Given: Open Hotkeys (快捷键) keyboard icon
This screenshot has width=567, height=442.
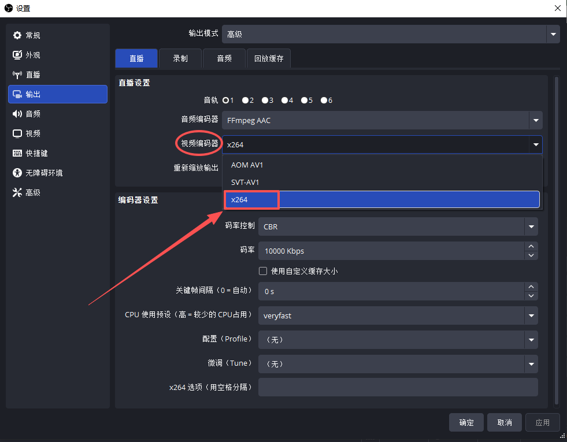Looking at the screenshot, I should [x=17, y=154].
